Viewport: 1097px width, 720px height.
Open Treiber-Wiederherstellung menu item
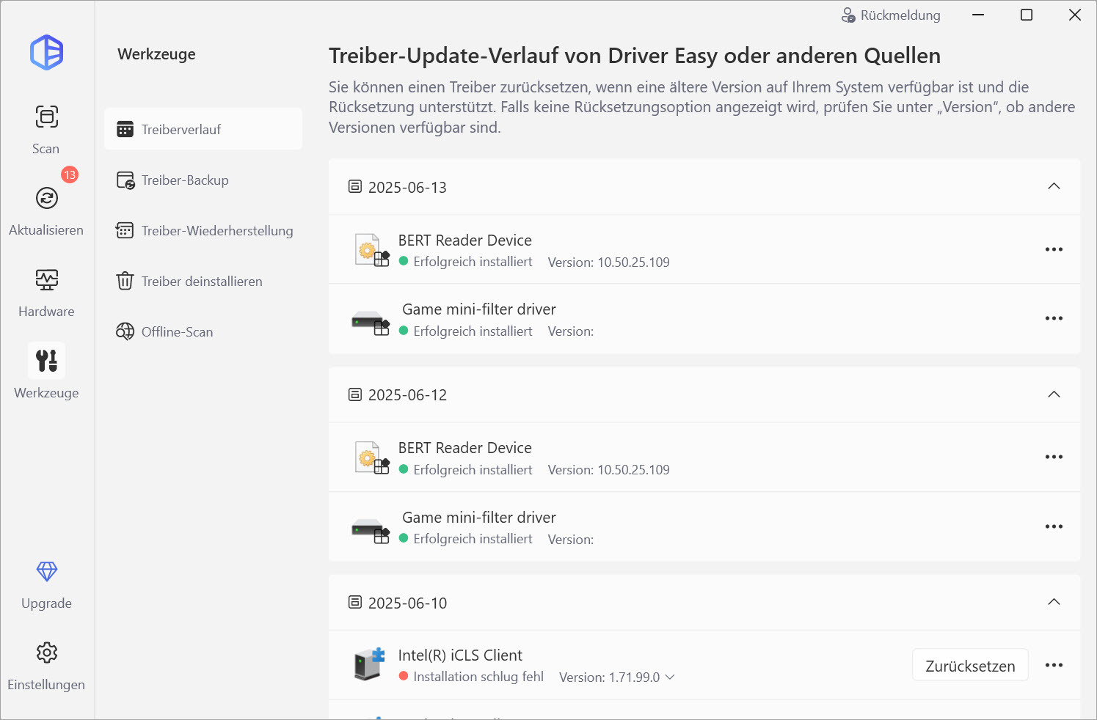[203, 230]
